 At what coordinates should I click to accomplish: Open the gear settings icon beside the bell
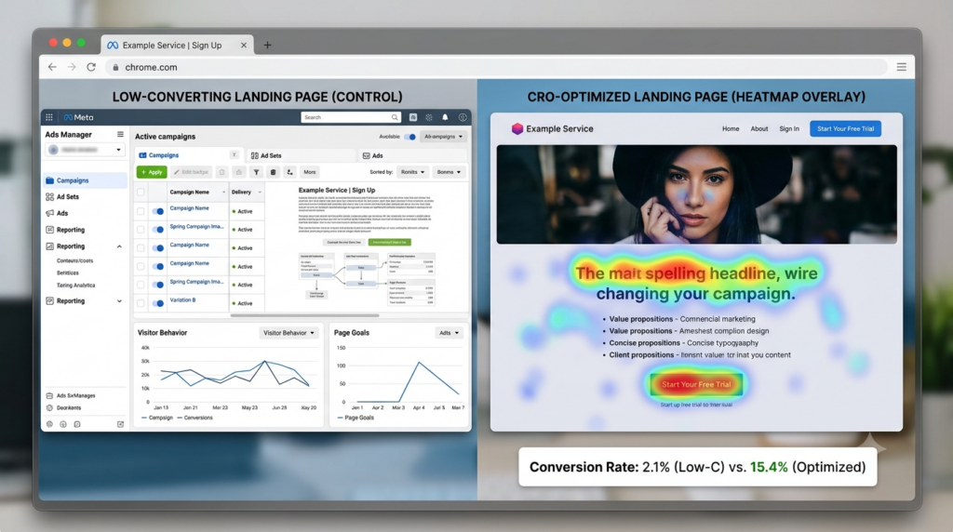tap(429, 117)
